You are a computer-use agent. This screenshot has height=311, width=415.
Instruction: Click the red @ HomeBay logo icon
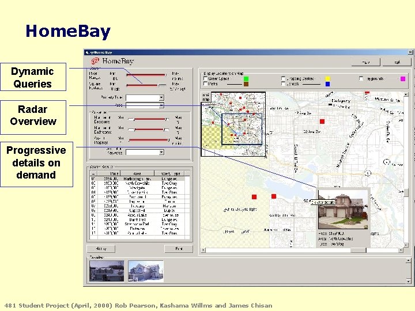(x=95, y=61)
